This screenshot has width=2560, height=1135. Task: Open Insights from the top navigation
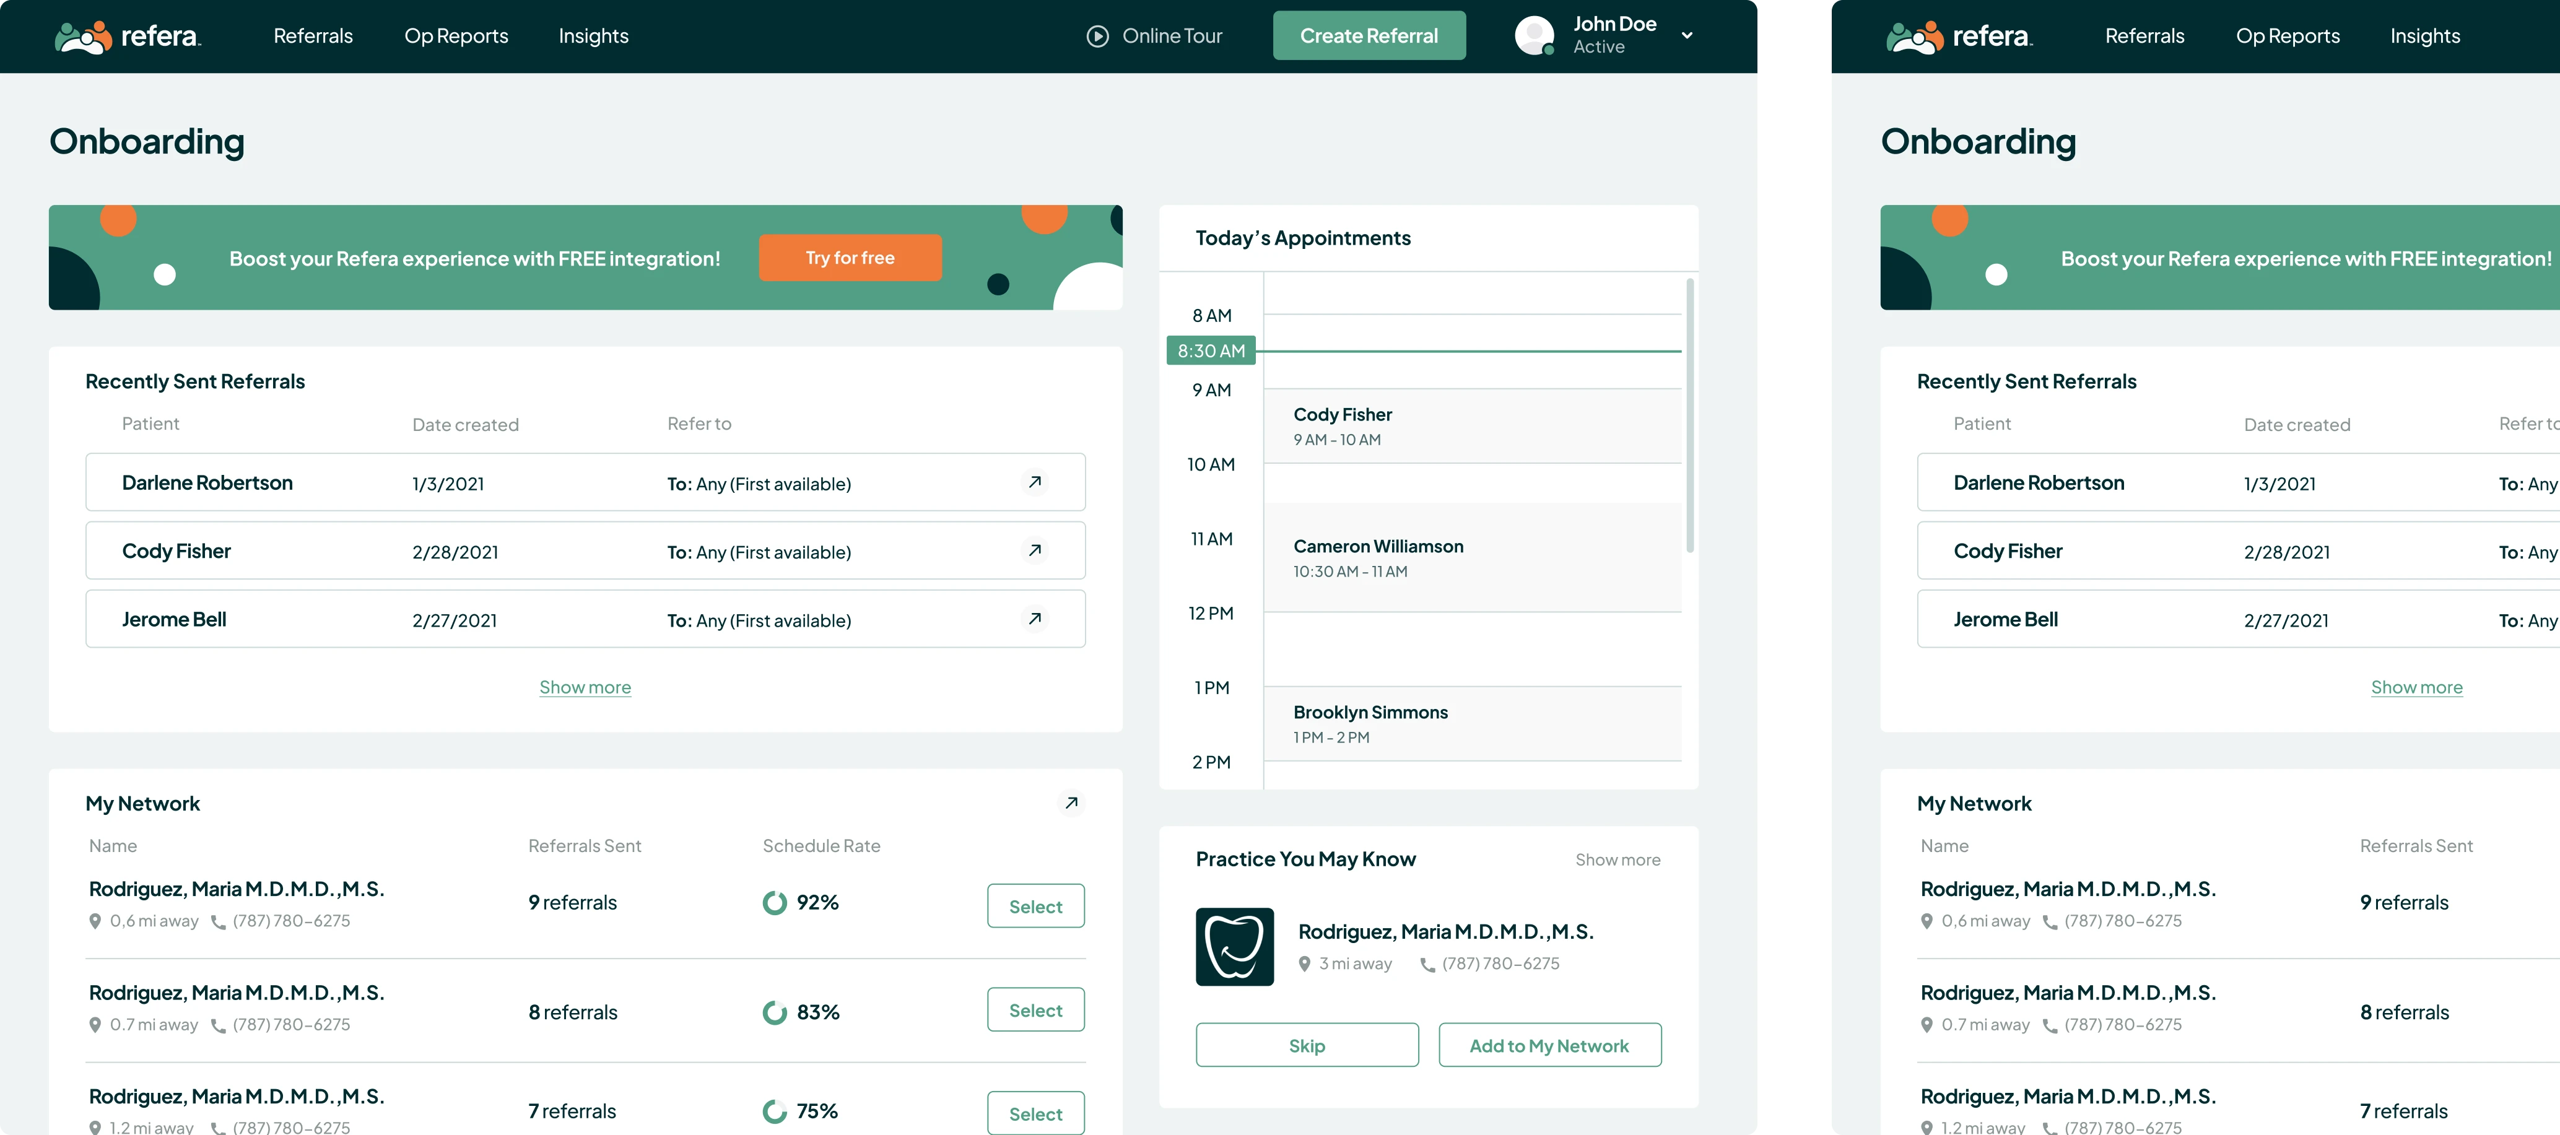(x=593, y=36)
